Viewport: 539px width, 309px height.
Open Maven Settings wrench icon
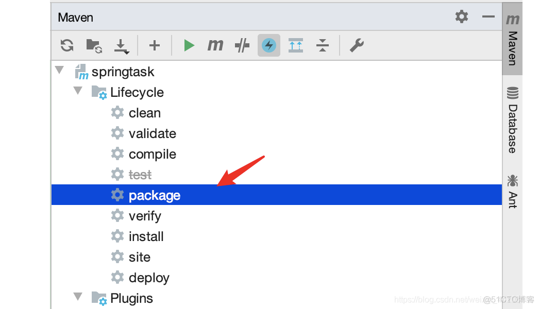357,45
